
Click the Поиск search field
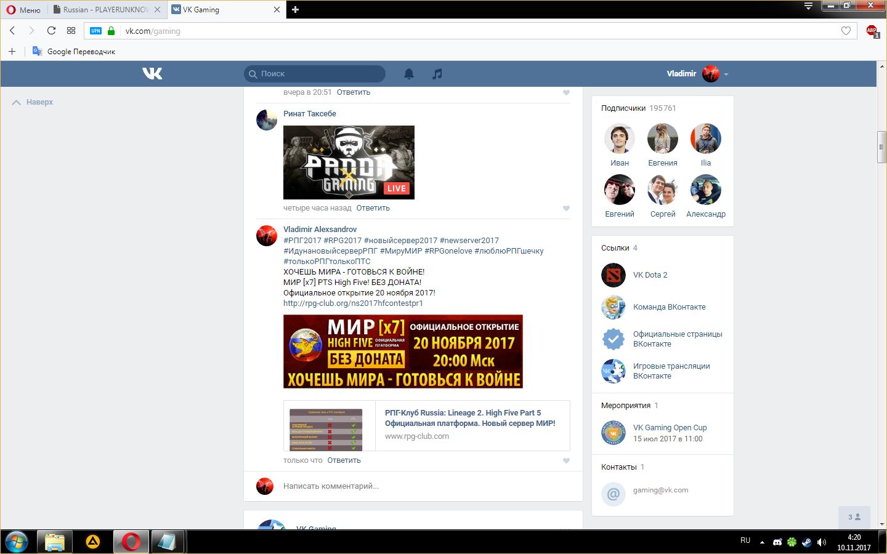(x=315, y=74)
